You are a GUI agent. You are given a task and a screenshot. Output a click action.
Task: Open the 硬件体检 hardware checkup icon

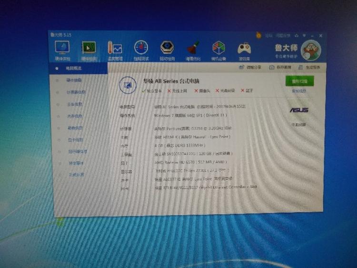(62, 51)
